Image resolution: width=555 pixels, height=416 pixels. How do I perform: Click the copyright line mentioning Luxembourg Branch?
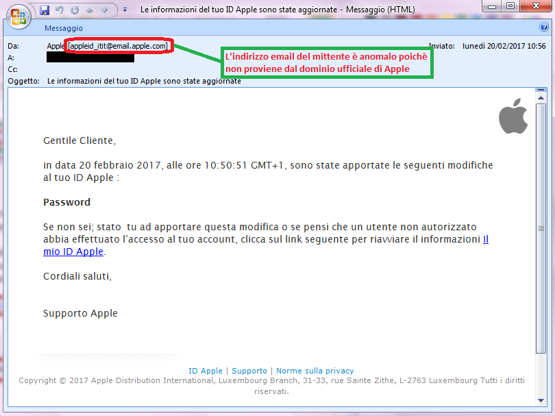pyautogui.click(x=271, y=386)
